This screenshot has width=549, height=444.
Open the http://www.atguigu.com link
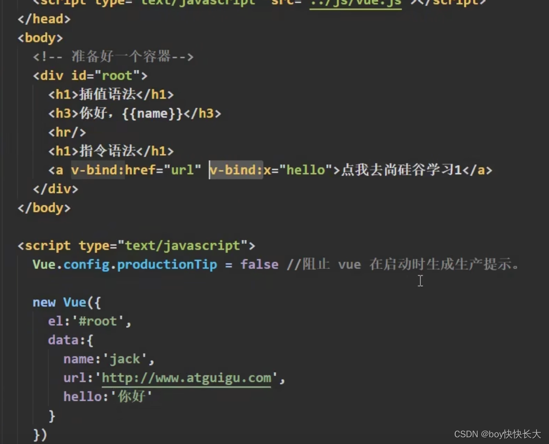tap(187, 378)
